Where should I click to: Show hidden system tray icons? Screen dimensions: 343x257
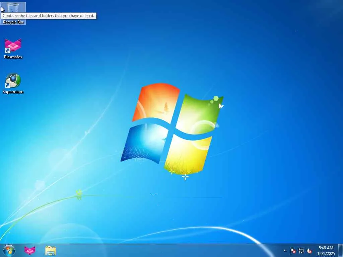[x=285, y=251]
